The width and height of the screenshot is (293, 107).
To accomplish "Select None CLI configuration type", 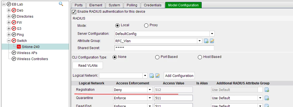I will coord(115,57).
